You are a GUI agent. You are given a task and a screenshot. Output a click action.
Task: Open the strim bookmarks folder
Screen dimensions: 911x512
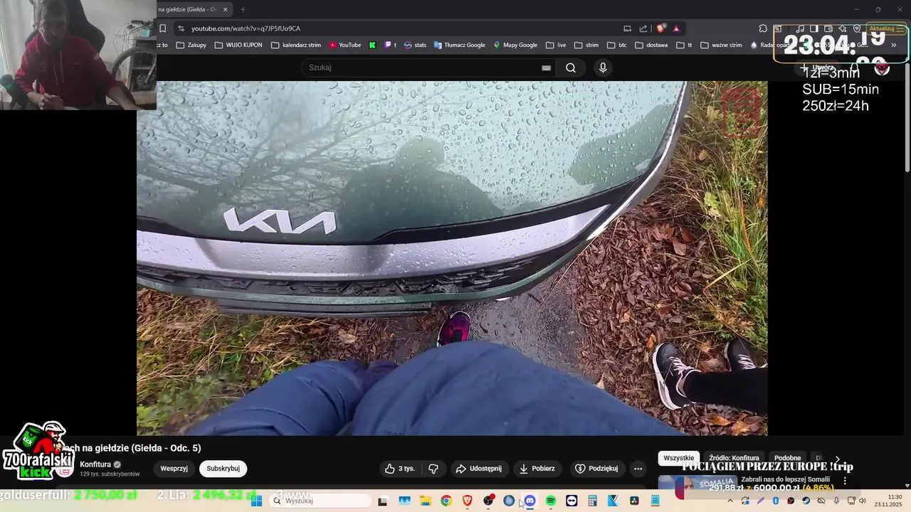pos(586,45)
